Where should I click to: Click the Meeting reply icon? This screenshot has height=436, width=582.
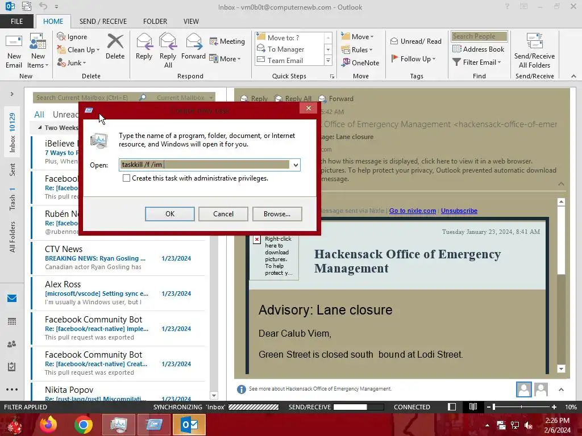(x=214, y=41)
